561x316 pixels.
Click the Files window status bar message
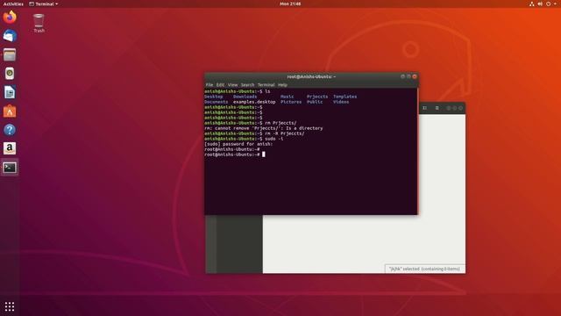(424, 269)
